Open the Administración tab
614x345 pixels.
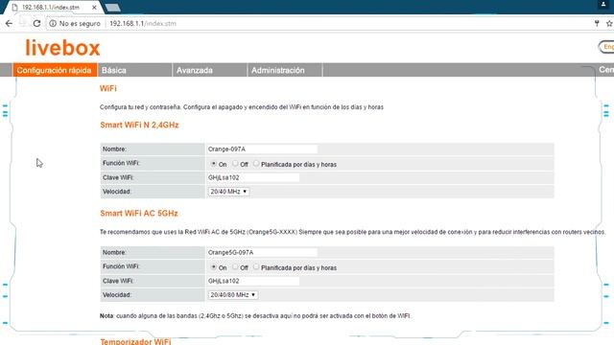[x=285, y=70]
